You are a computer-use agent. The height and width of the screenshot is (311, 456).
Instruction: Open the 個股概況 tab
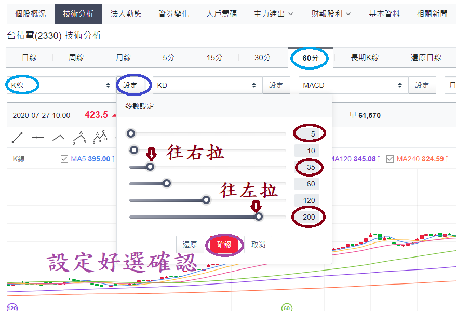pyautogui.click(x=31, y=14)
